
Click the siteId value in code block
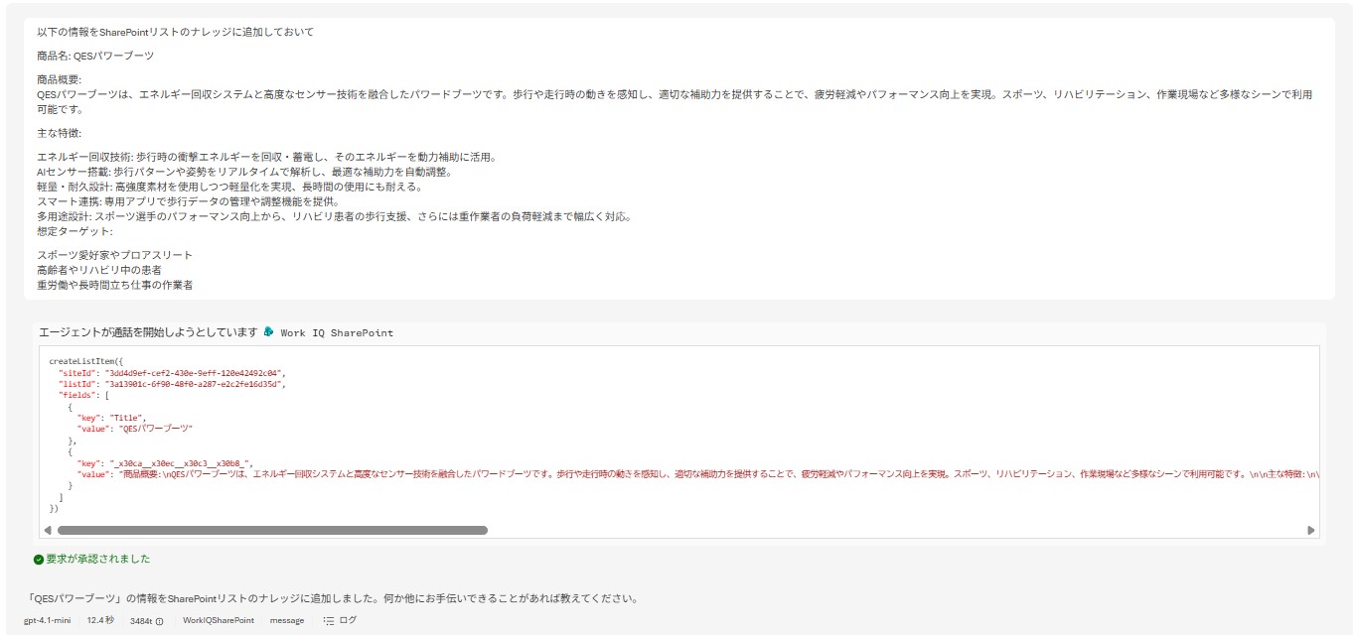pyautogui.click(x=201, y=372)
